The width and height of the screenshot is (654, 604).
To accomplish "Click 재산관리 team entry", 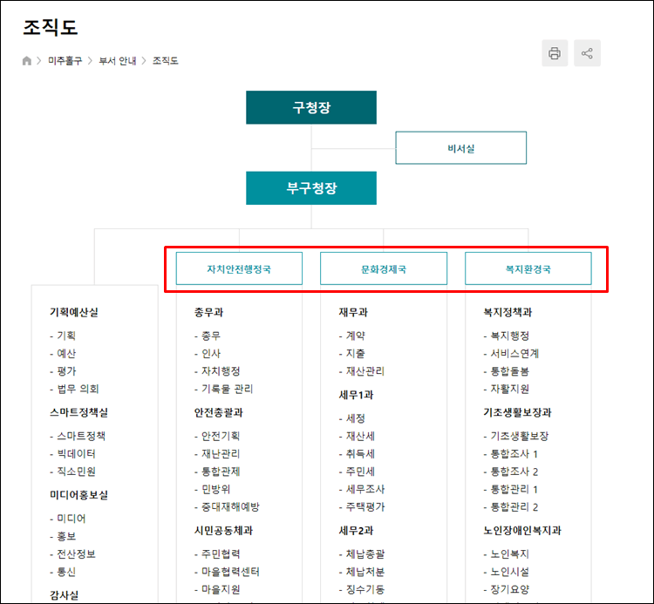I will coord(365,371).
